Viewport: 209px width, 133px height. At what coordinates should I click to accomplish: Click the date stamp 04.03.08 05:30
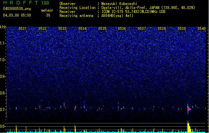click(x=17, y=15)
